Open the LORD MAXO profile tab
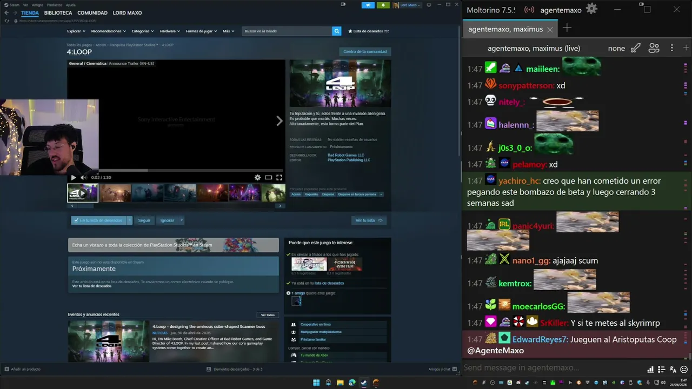692x389 pixels. (x=127, y=13)
